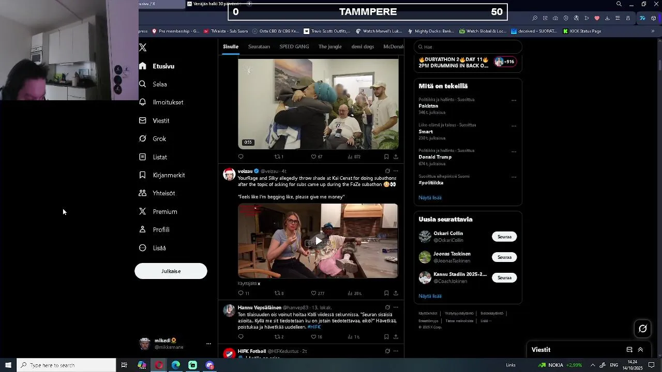
Task: Open the #HIFK hashtag link
Action: click(314, 327)
